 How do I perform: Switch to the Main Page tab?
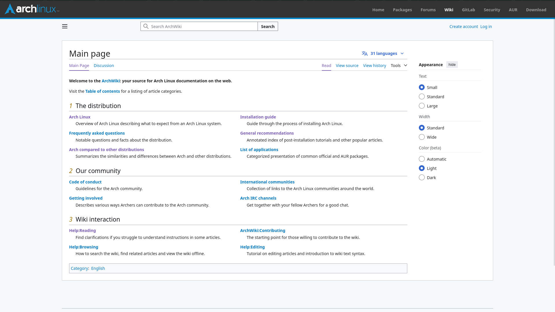[79, 66]
